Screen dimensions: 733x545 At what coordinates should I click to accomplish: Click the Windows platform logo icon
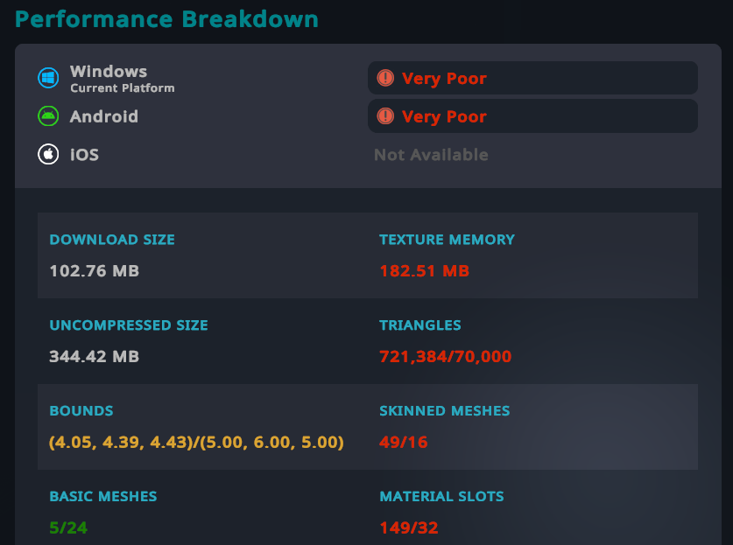coord(47,78)
